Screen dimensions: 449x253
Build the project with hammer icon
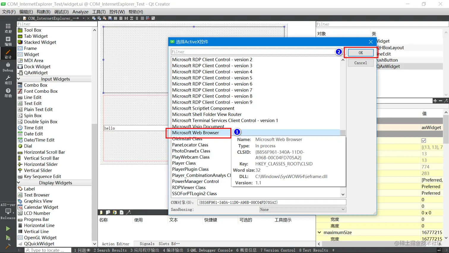pyautogui.click(x=8, y=246)
